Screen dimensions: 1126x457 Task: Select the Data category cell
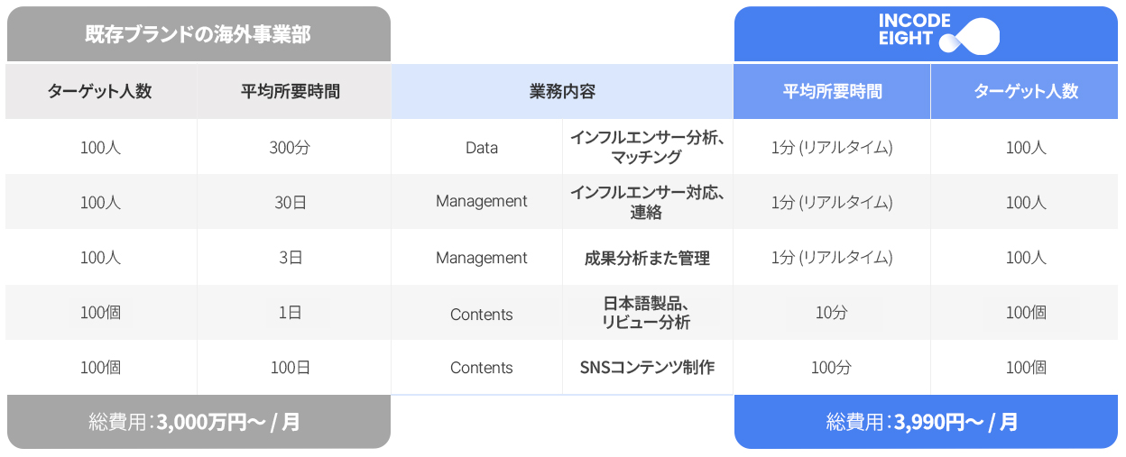click(x=481, y=148)
